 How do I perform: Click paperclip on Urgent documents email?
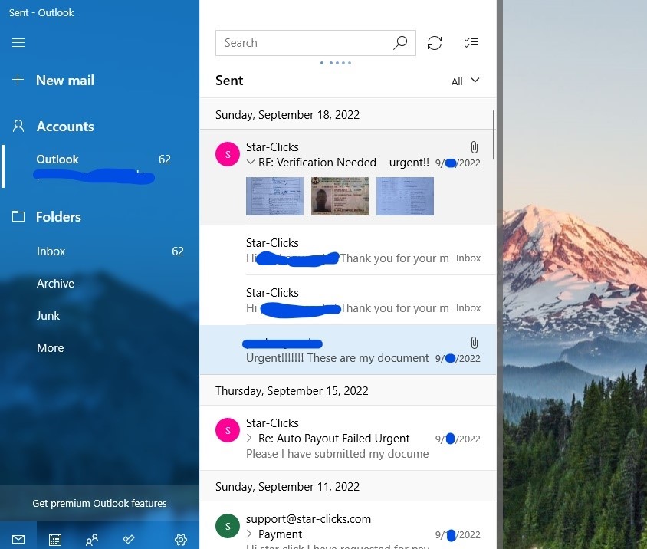tap(474, 343)
